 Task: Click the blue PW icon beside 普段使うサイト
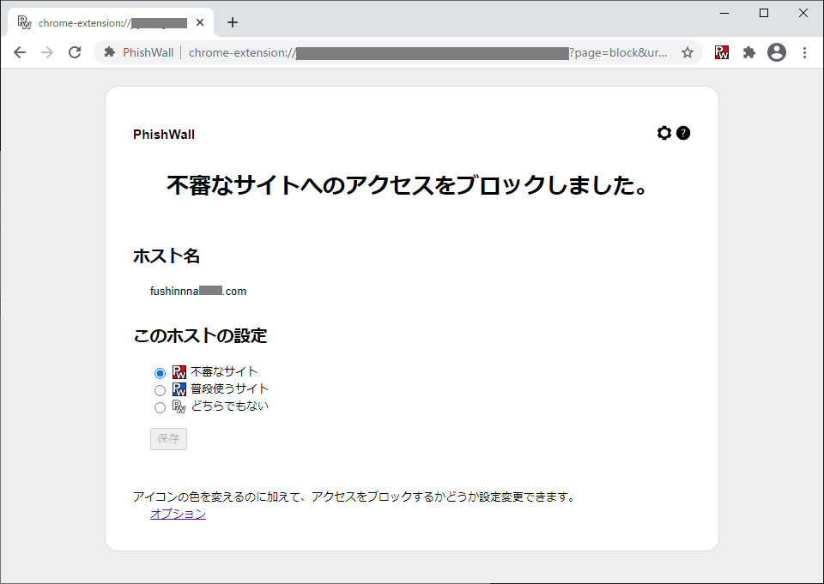pyautogui.click(x=179, y=389)
